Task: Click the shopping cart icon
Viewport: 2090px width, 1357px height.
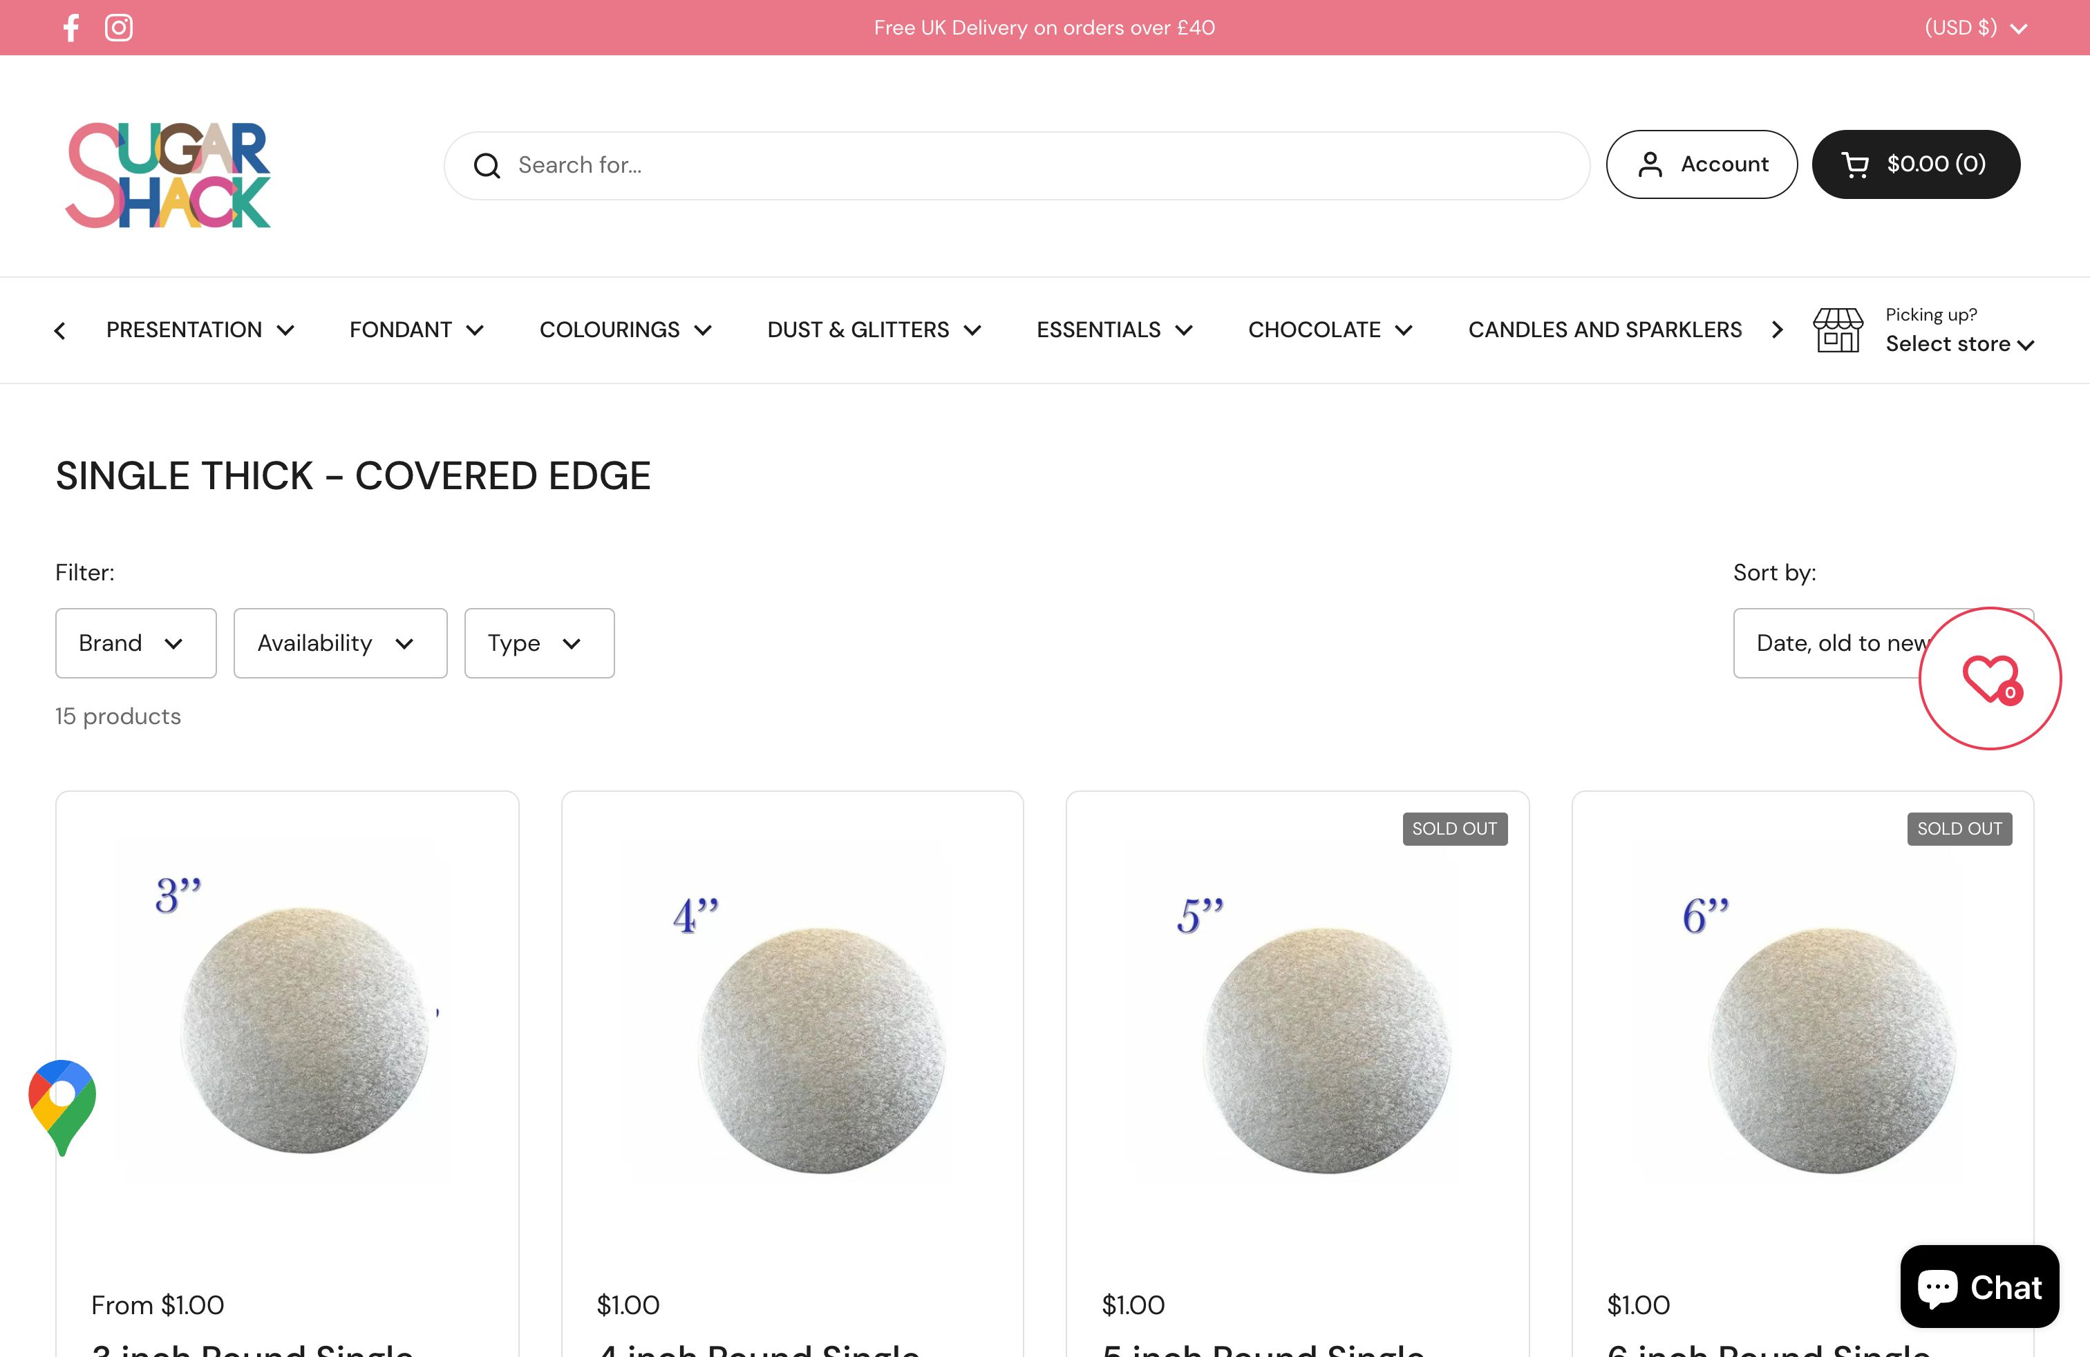Action: click(1852, 163)
